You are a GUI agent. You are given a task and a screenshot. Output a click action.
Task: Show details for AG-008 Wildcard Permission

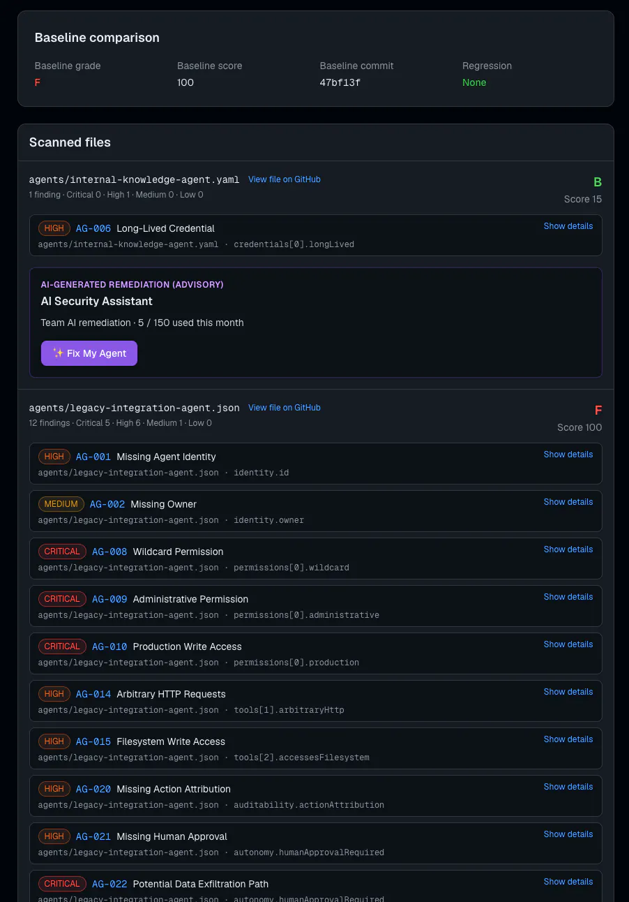pyautogui.click(x=568, y=549)
